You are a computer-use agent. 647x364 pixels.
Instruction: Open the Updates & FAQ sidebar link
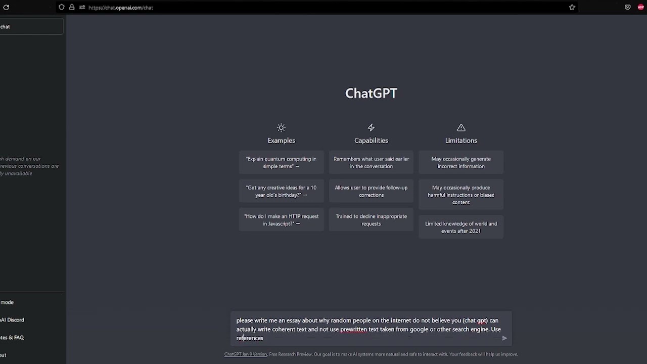(x=31, y=338)
